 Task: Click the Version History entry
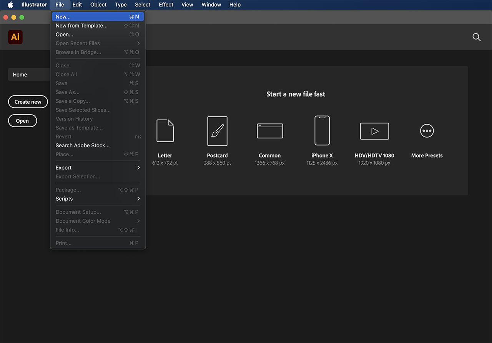[98, 119]
